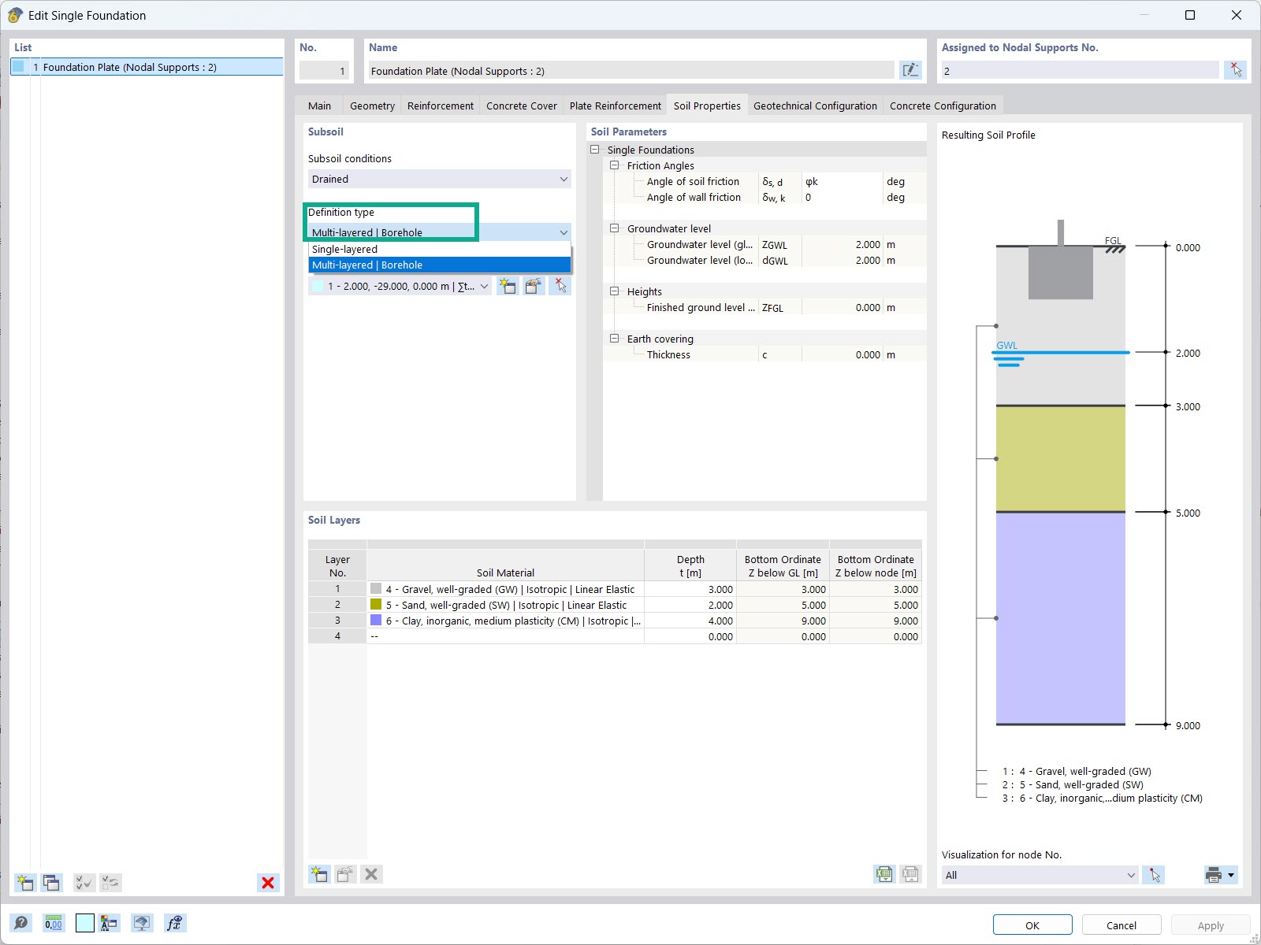
Task: Export soil layers table to Excel
Action: point(884,873)
